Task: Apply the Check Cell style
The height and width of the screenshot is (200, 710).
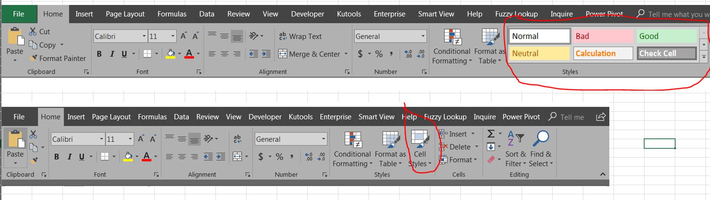Action: [x=667, y=53]
